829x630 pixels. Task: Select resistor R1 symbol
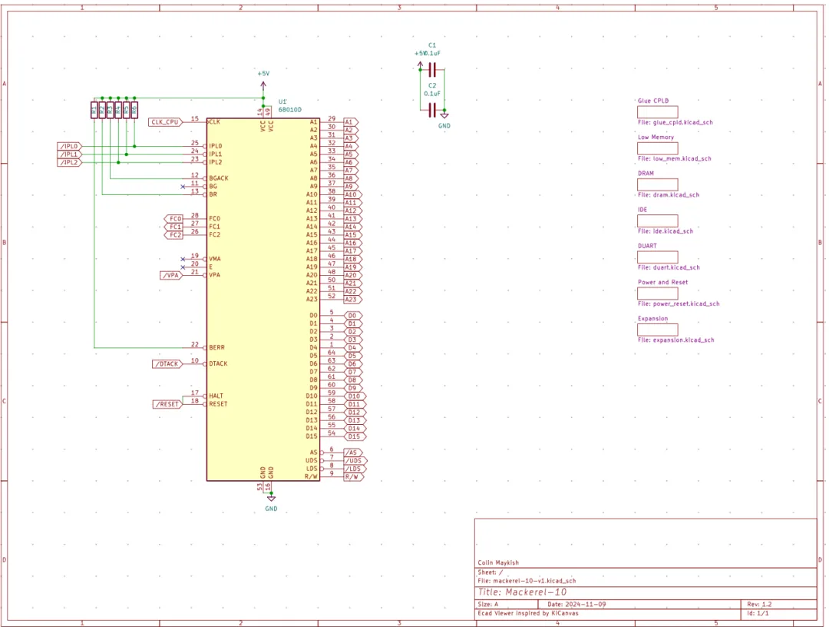[94, 110]
